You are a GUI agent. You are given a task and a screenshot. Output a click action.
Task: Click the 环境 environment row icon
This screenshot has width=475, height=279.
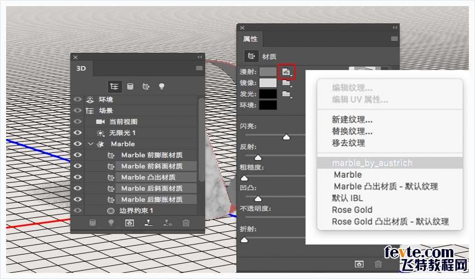(x=90, y=99)
